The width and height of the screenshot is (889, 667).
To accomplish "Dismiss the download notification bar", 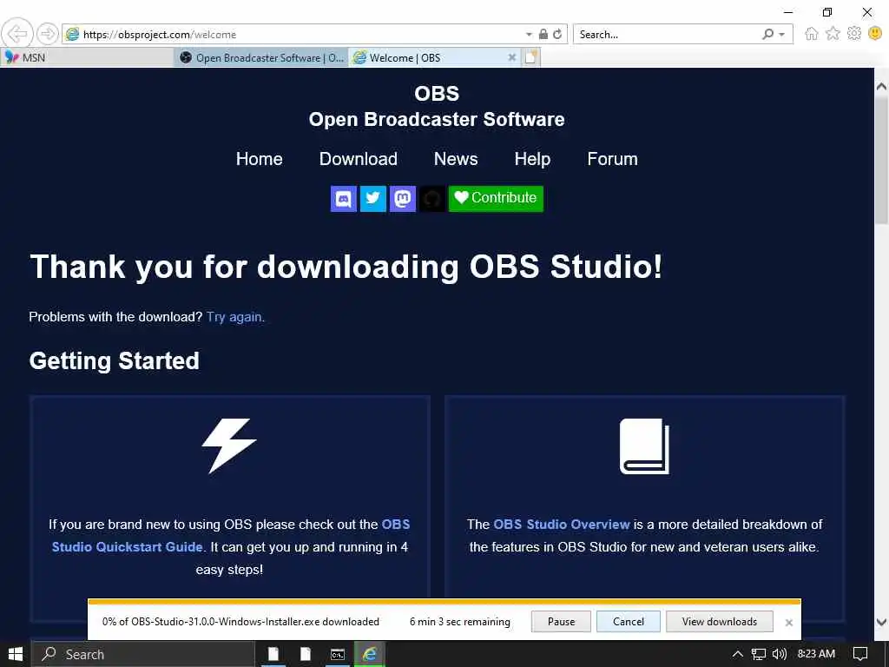I will 788,622.
